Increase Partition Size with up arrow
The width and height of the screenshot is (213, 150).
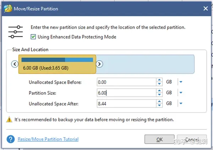point(159,91)
